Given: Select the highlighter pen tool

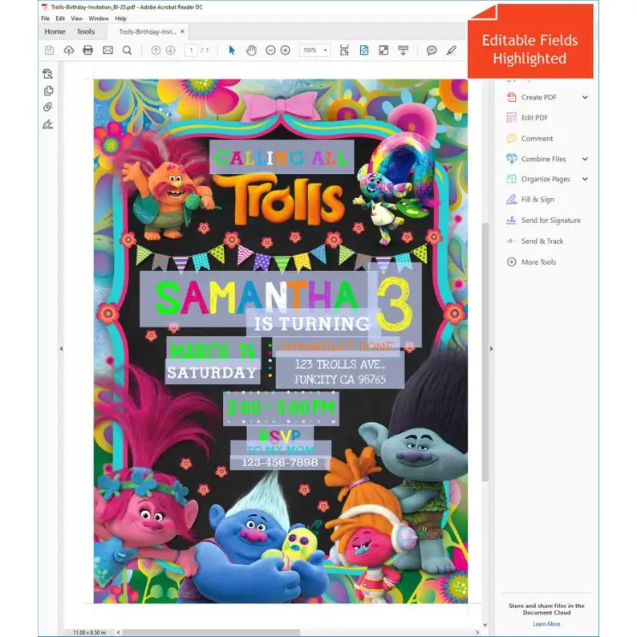Looking at the screenshot, I should point(451,50).
